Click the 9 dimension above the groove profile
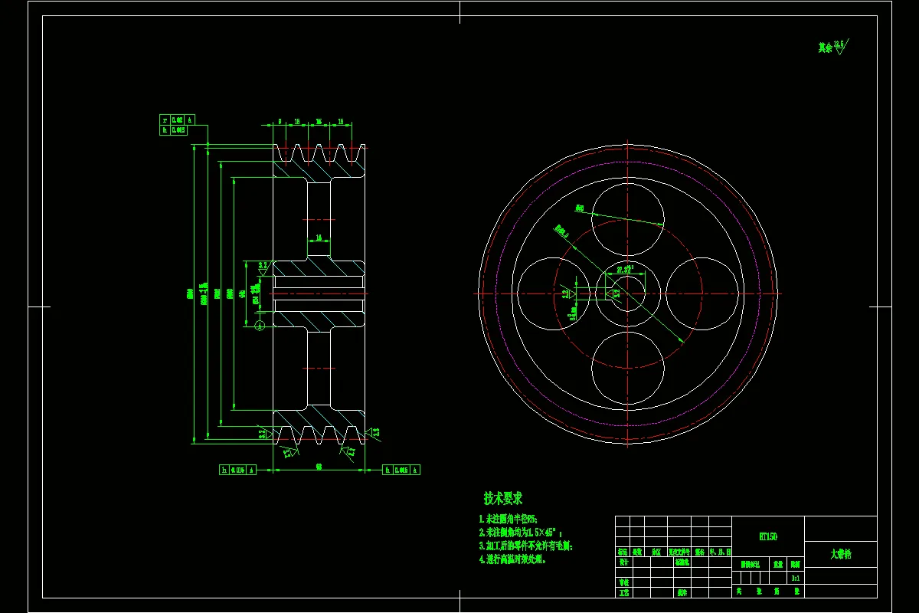Viewport: 919px width, 613px height. (280, 121)
